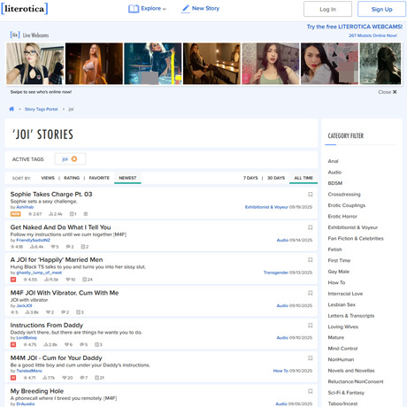The image size is (407, 407).
Task: Click the Literotica logo
Action: (25, 9)
